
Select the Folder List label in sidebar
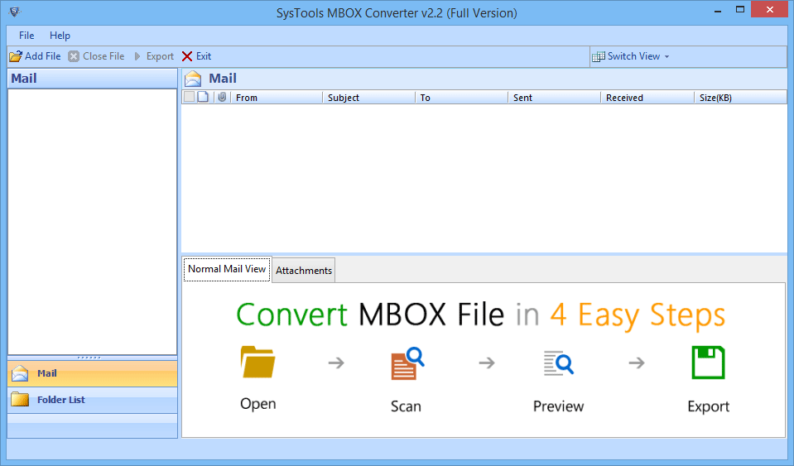tap(60, 400)
